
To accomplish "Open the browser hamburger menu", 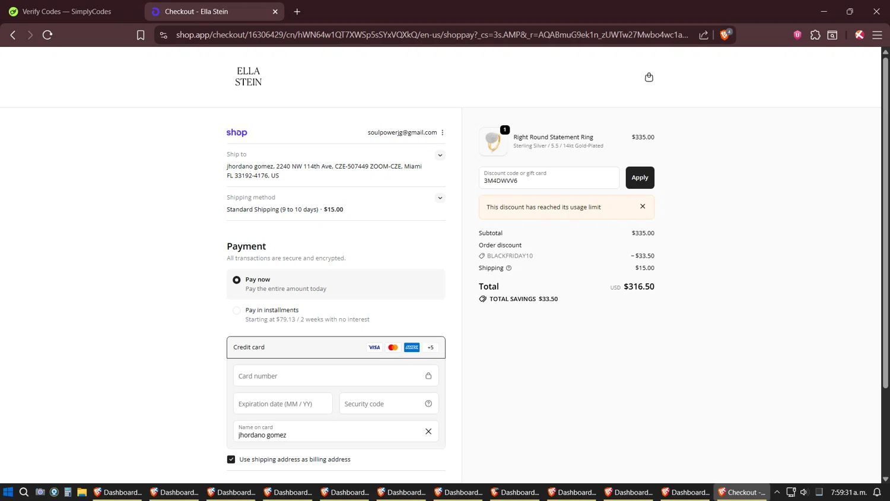I will click(877, 35).
